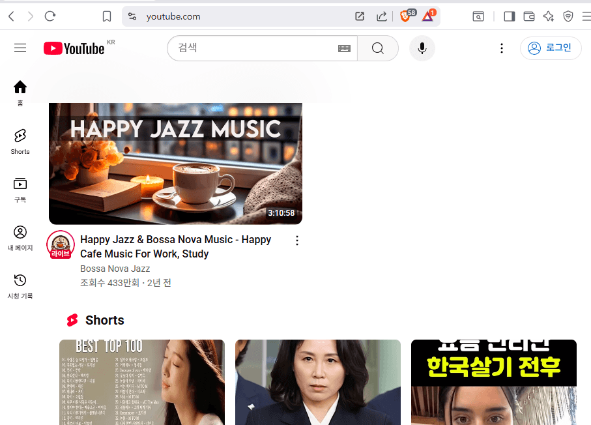Image resolution: width=591 pixels, height=425 pixels.
Task: Open page in app icon
Action: [360, 16]
